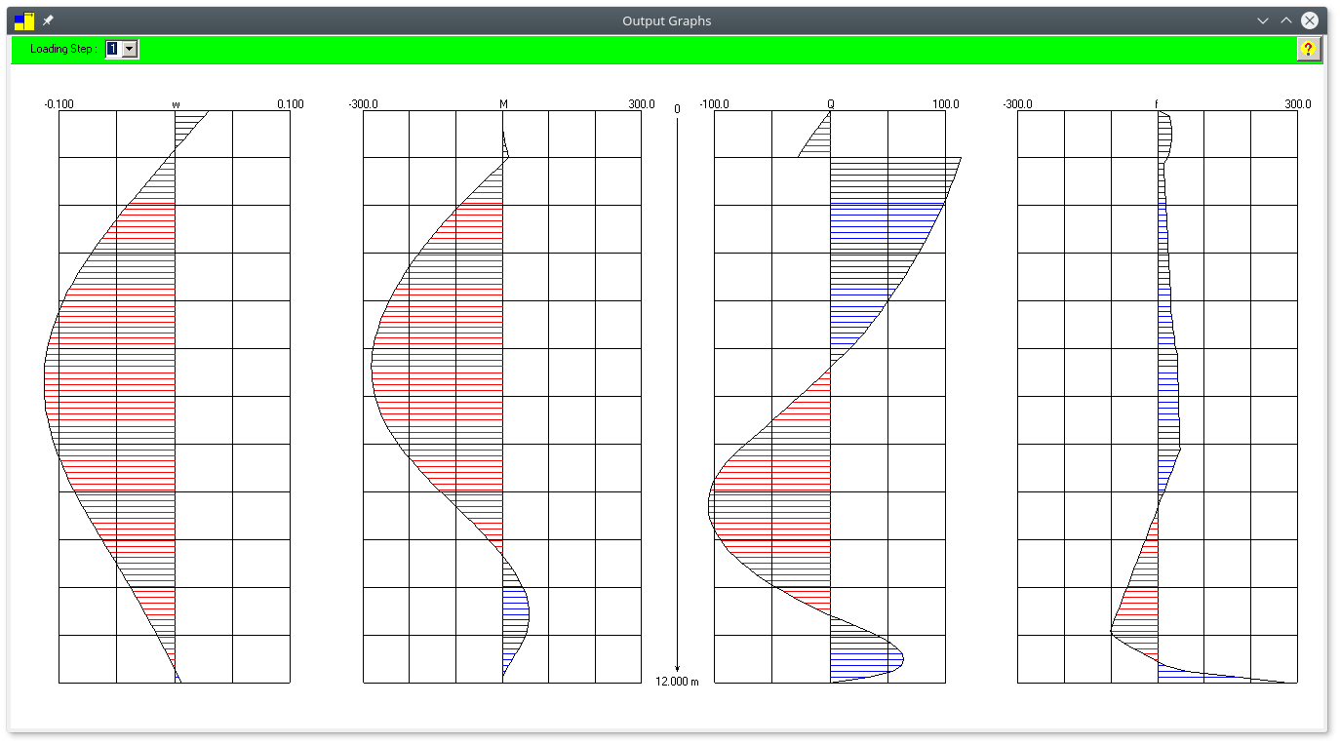The image size is (1340, 745).
Task: Click the Output Graphs title text
Action: [x=667, y=20]
